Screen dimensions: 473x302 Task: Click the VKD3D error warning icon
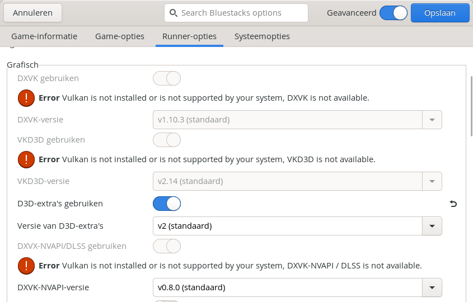(26, 159)
